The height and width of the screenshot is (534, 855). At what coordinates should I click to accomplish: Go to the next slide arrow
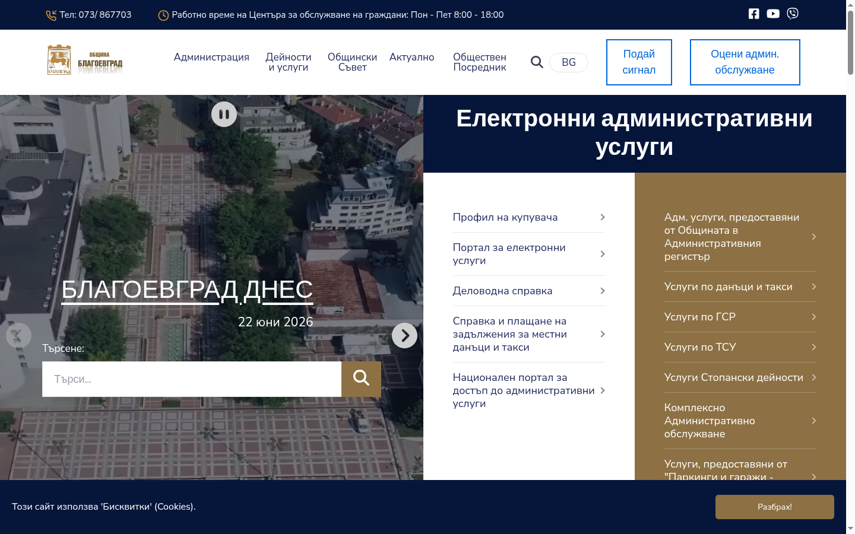pos(404,336)
